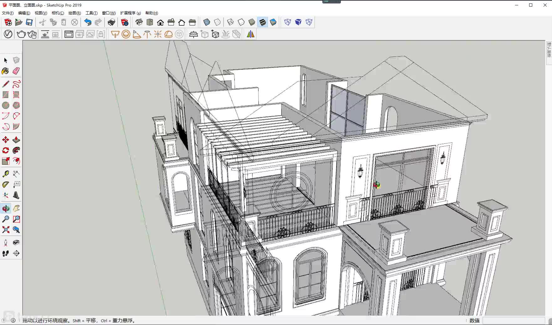Click the mirror tool icon
The width and height of the screenshot is (552, 325).
coord(251,34)
